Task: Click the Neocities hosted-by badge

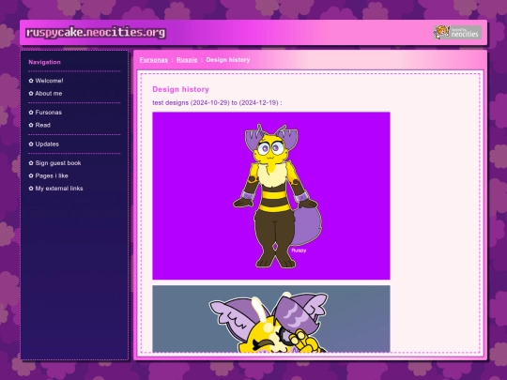Action: coord(457,32)
